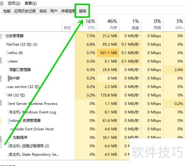
Task: Open the 应用历史记录 tab
Action: (25, 11)
